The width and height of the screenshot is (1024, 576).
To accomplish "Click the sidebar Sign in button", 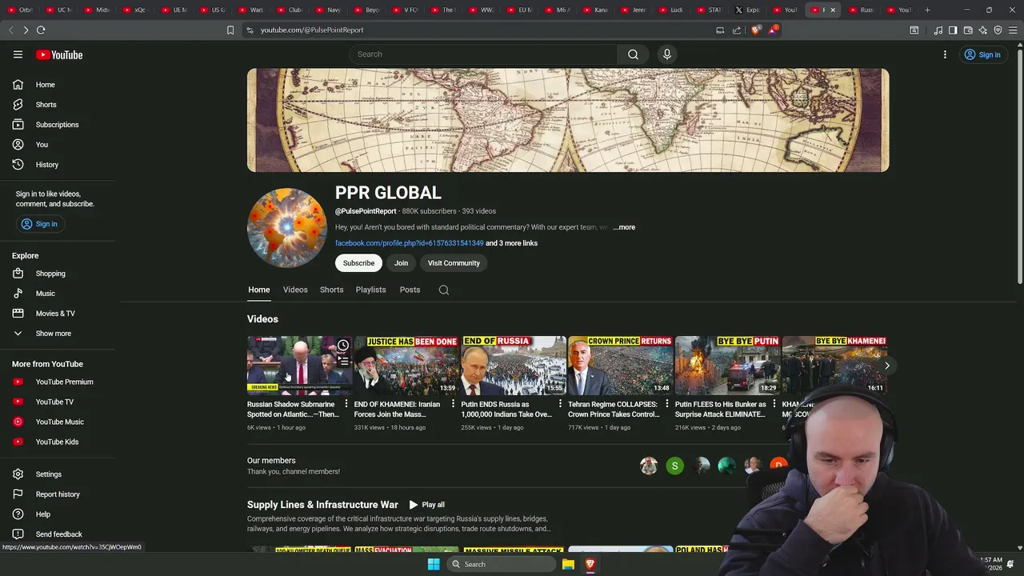I will coord(40,224).
